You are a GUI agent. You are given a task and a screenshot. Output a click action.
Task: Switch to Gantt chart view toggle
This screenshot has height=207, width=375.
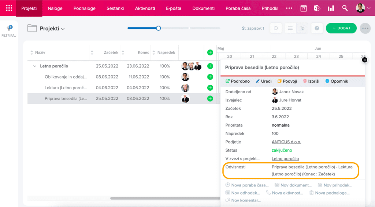[x=302, y=28]
